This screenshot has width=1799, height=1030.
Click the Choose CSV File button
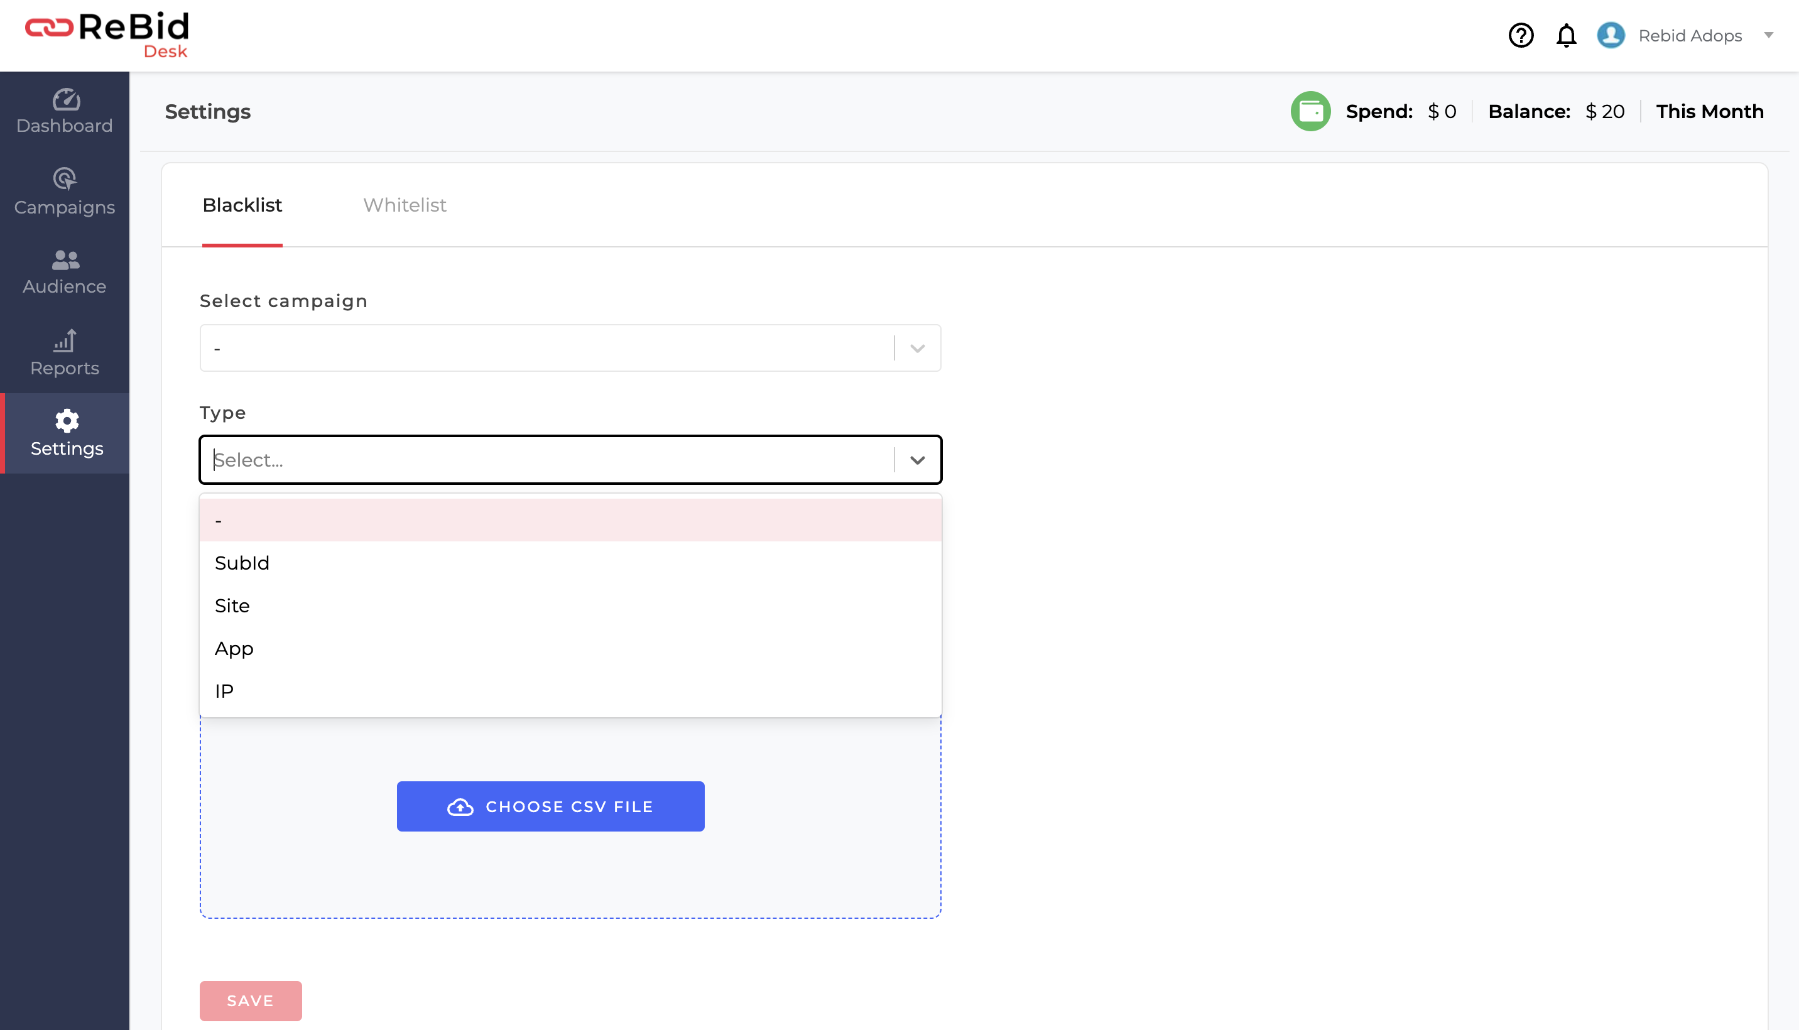tap(550, 806)
